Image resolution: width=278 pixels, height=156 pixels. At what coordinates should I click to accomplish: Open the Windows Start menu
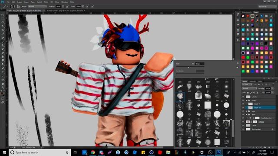click(4, 152)
